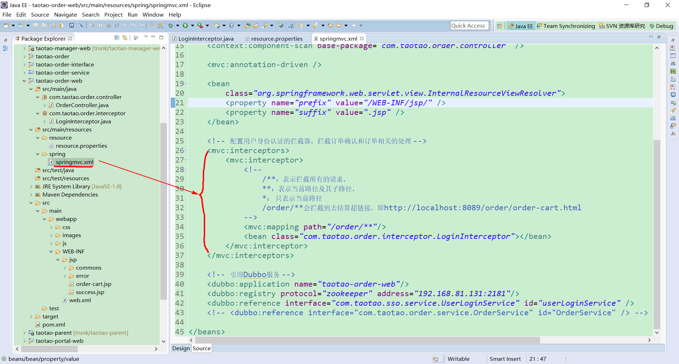Click the Last Edit Location icon
This screenshot has height=364, width=679.
(330, 25)
